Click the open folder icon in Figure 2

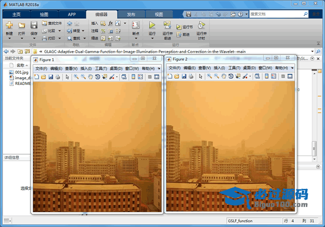click(177, 76)
